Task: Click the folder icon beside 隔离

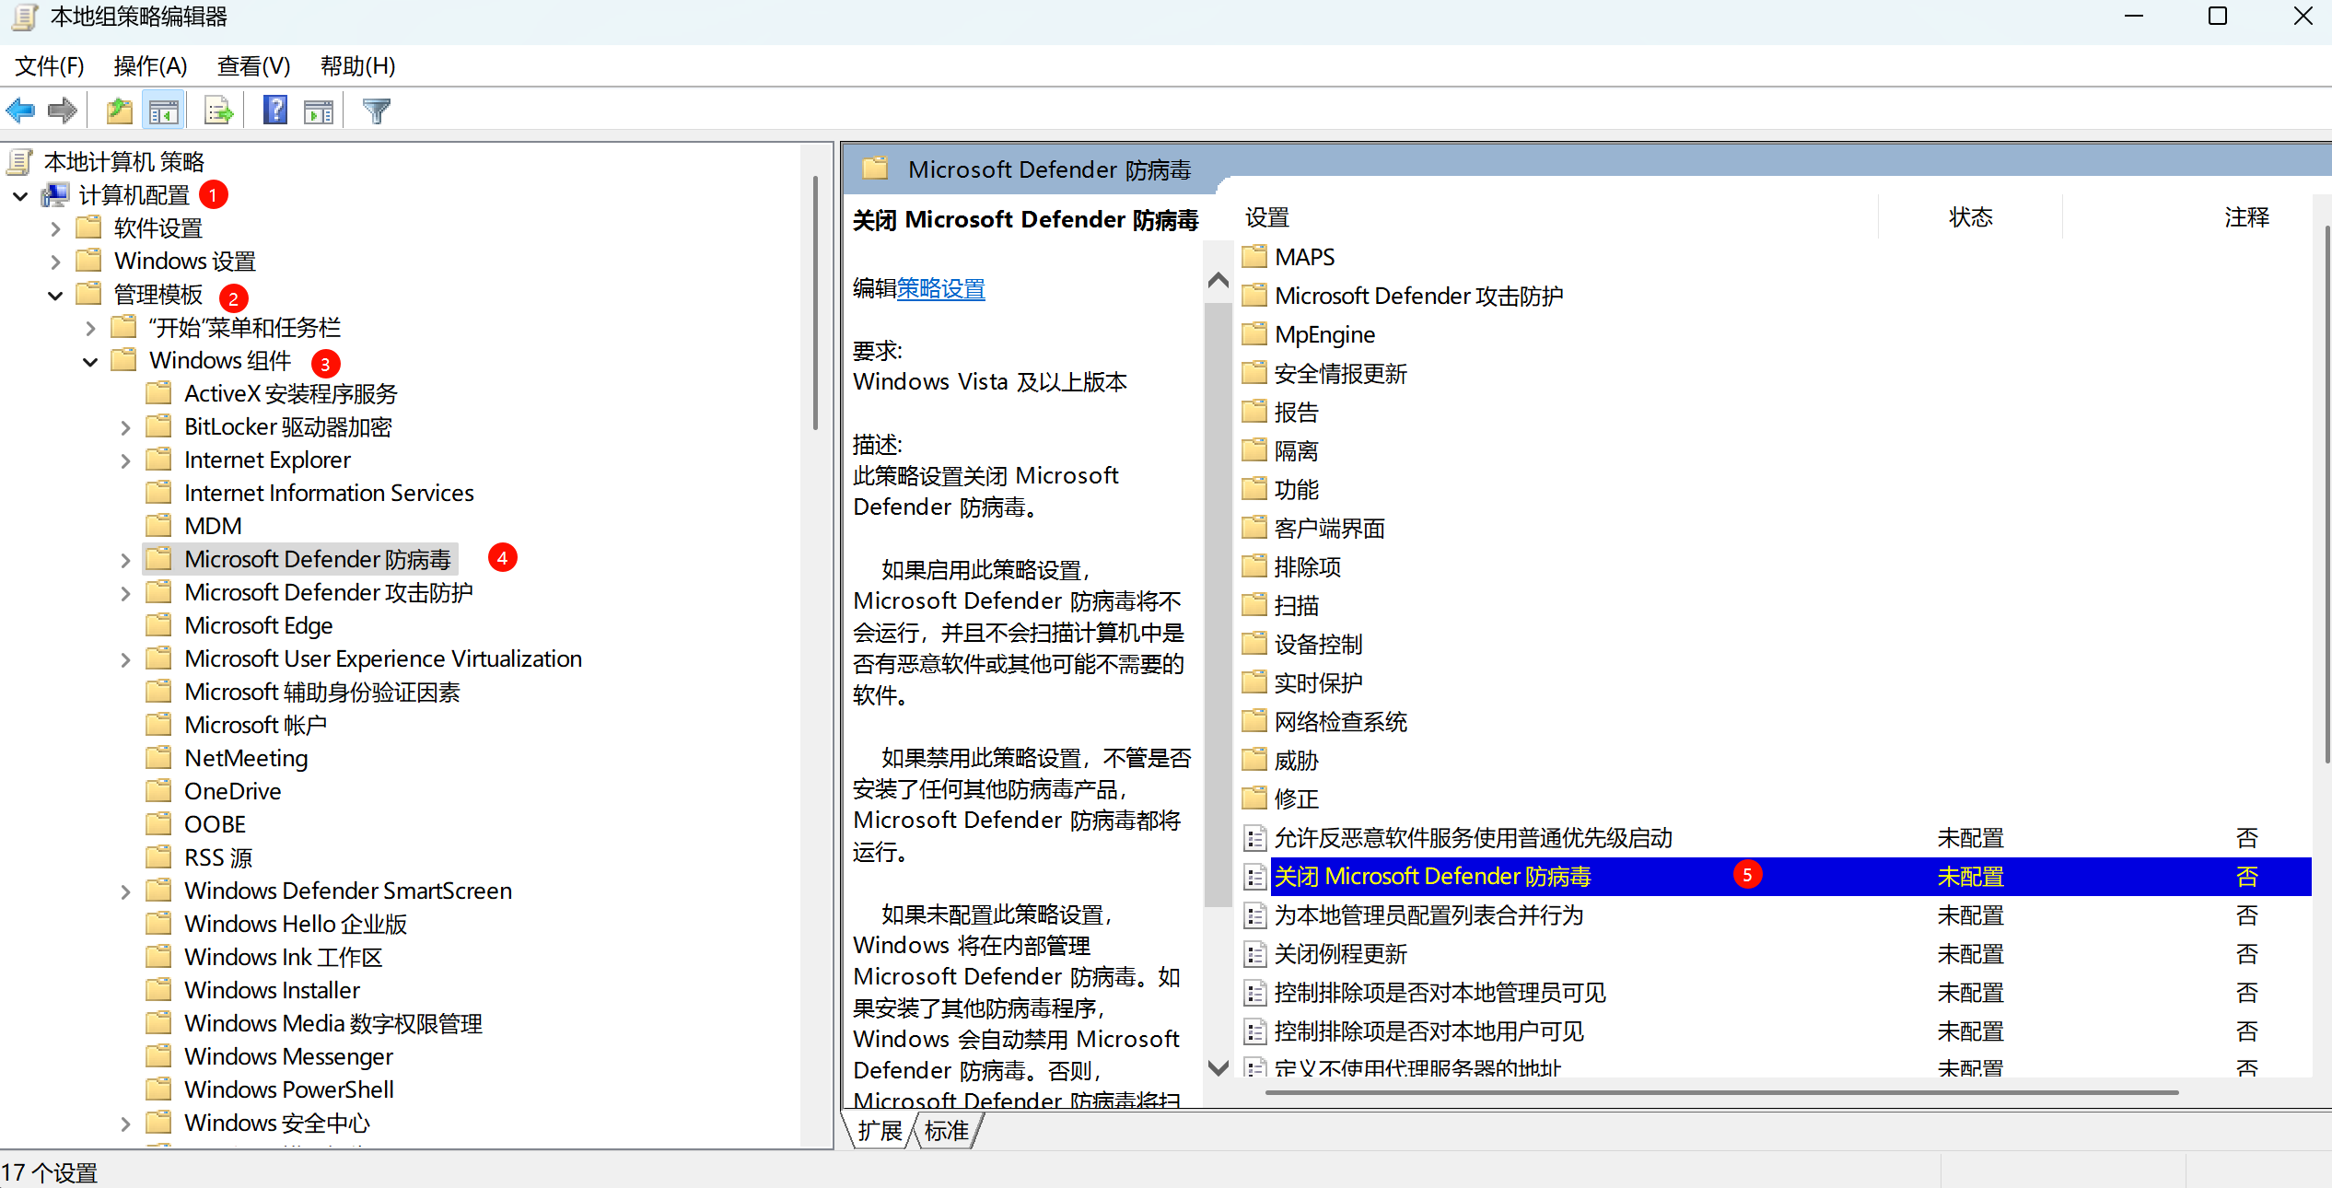Action: [x=1254, y=450]
